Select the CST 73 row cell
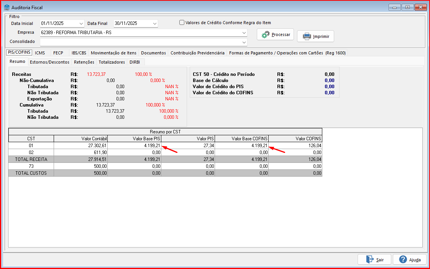This screenshot has width=430, height=269. [x=31, y=166]
